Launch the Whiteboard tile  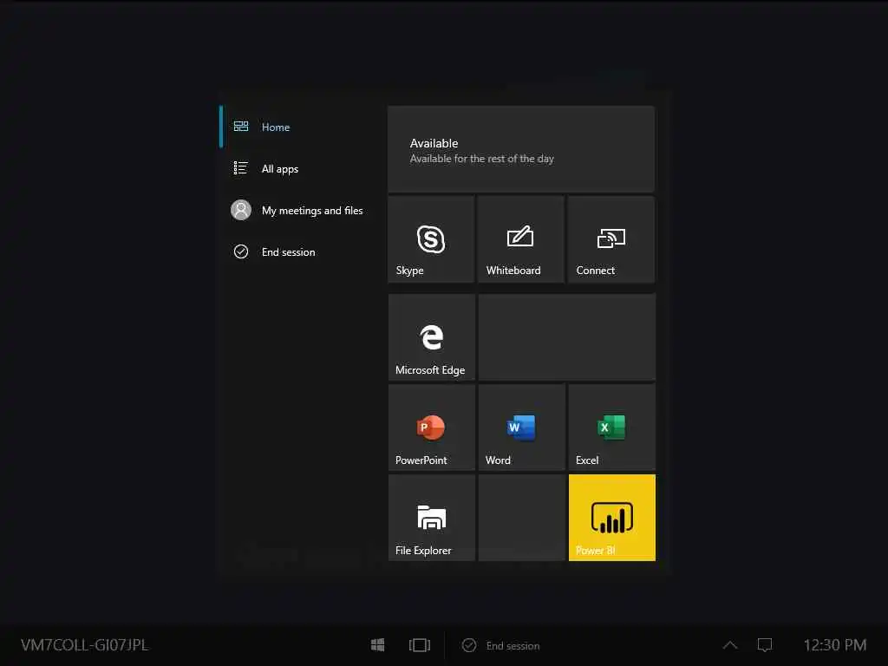tap(521, 239)
